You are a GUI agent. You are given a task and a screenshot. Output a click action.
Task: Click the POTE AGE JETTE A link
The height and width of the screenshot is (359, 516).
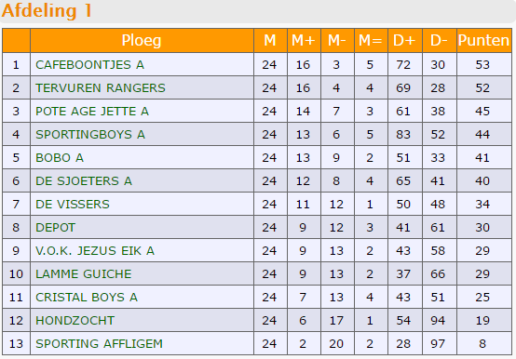pos(92,112)
